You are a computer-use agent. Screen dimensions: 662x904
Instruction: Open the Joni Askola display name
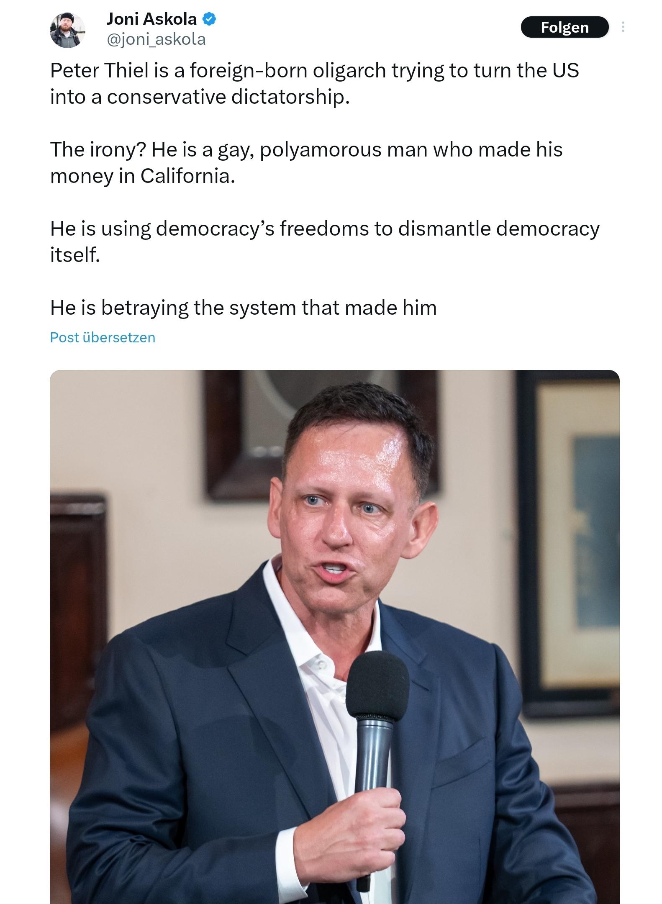click(151, 19)
